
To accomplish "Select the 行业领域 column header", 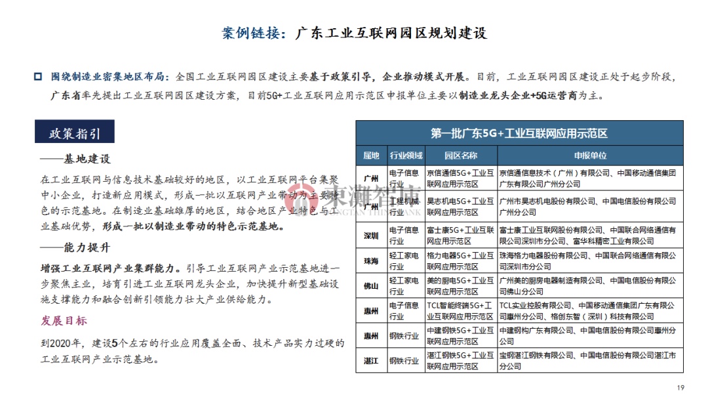I will point(406,156).
